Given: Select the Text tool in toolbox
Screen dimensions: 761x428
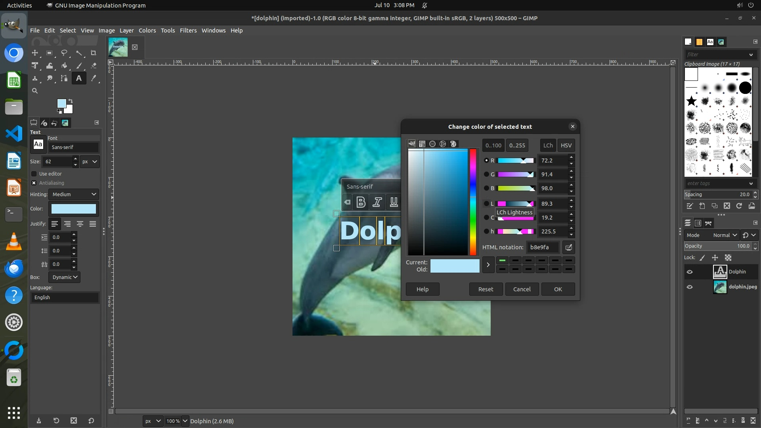Looking at the screenshot, I should tap(79, 78).
